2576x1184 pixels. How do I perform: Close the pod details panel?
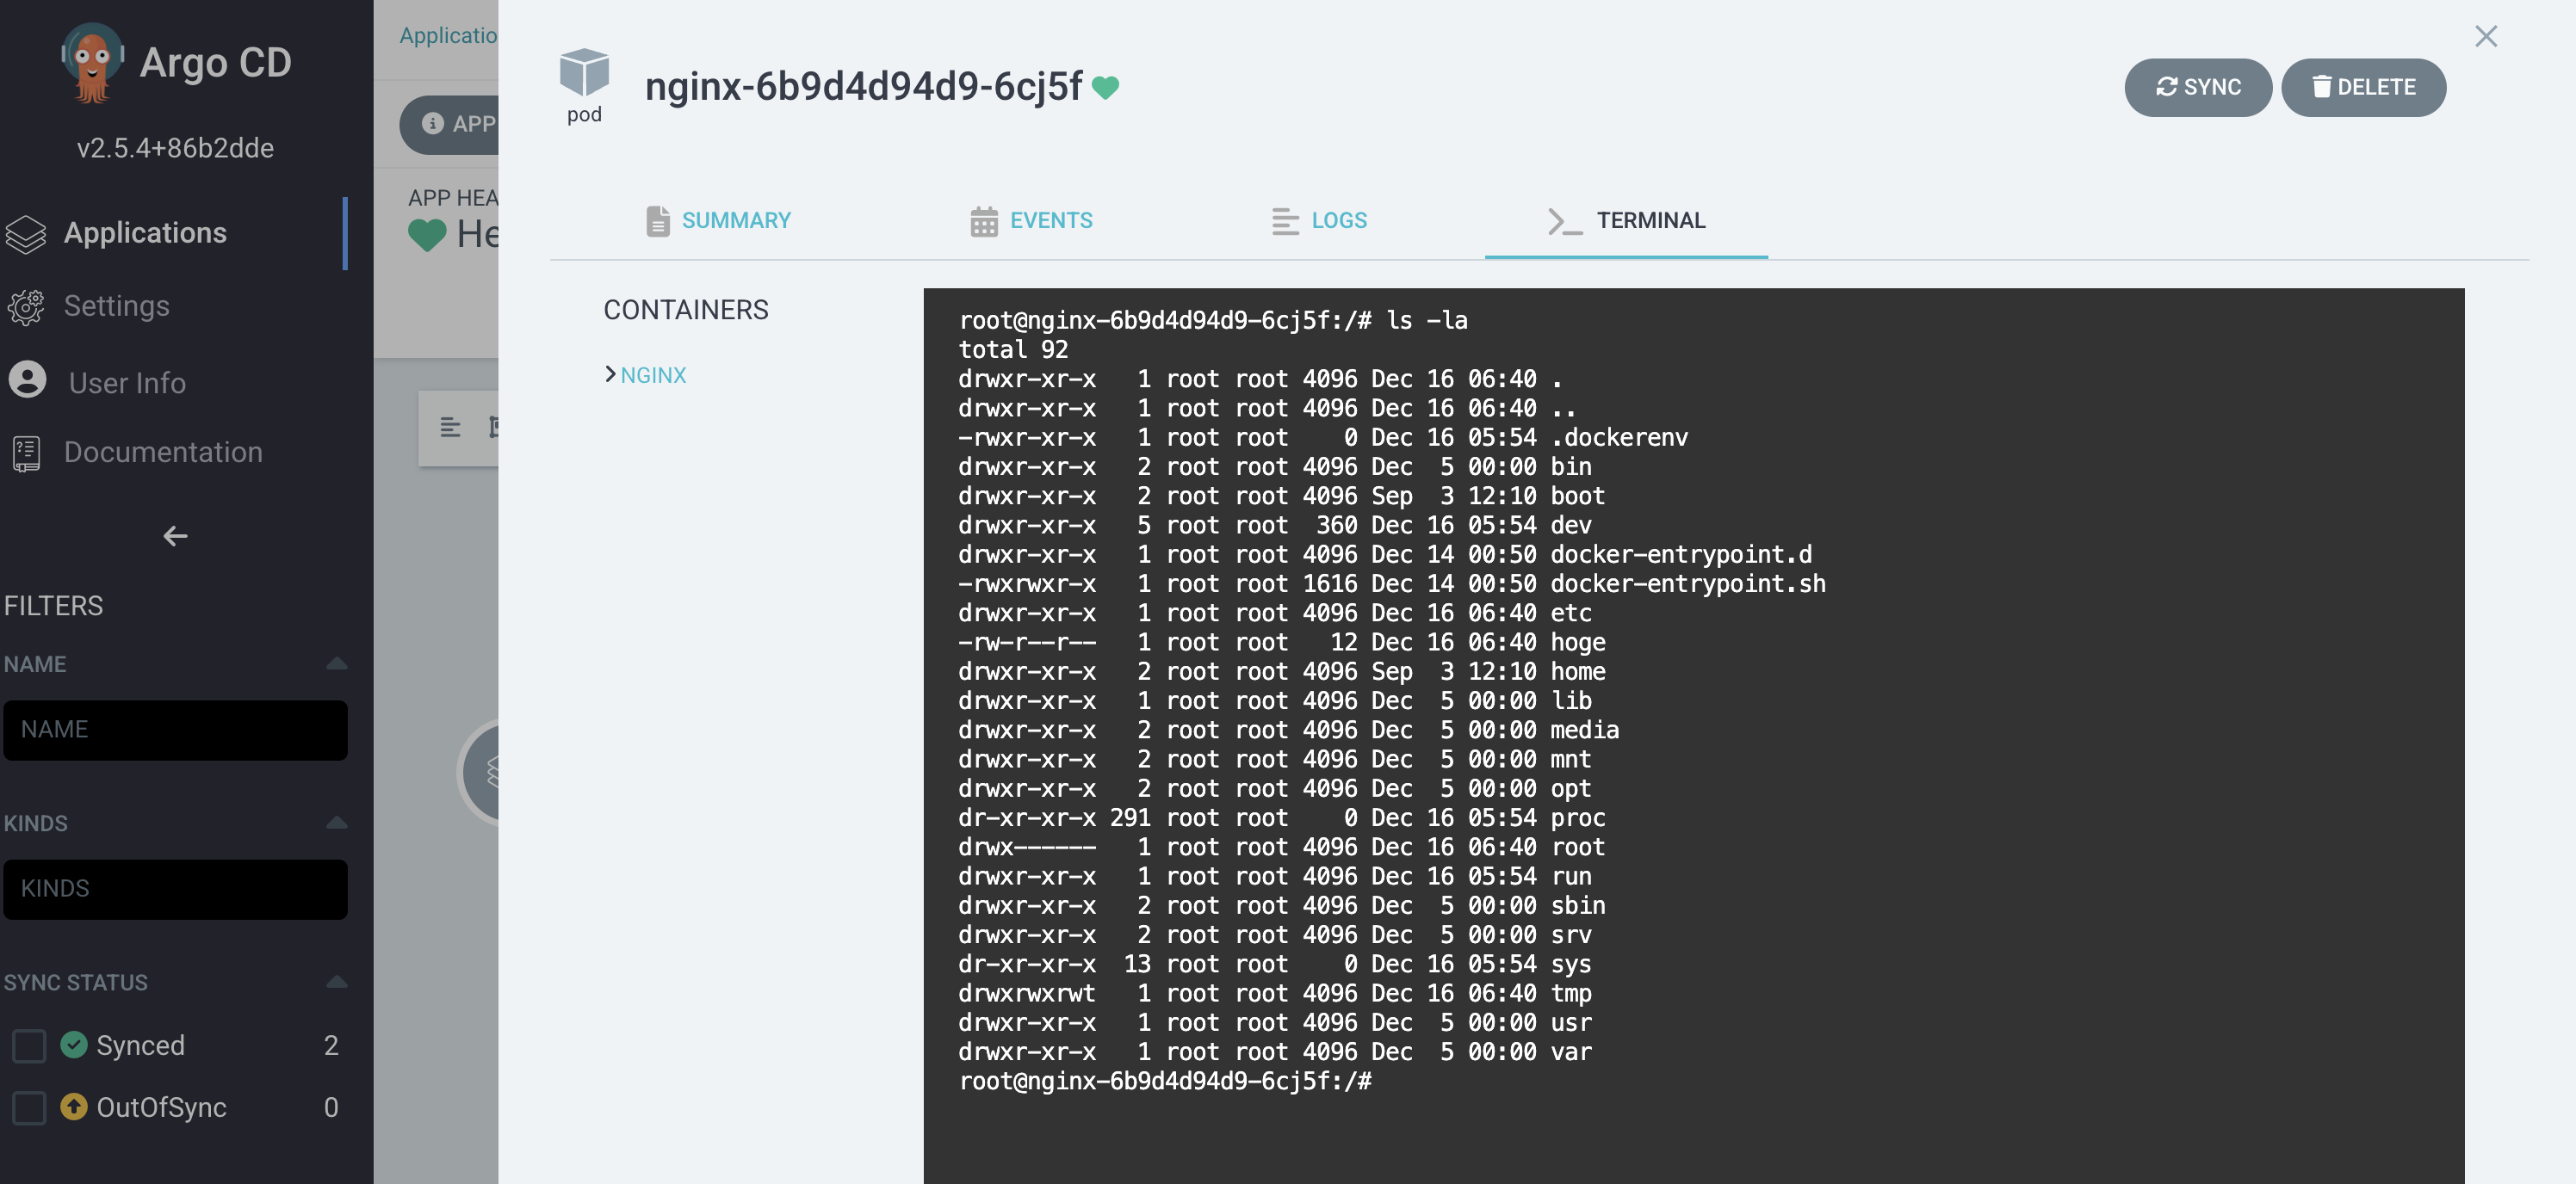click(x=2485, y=37)
